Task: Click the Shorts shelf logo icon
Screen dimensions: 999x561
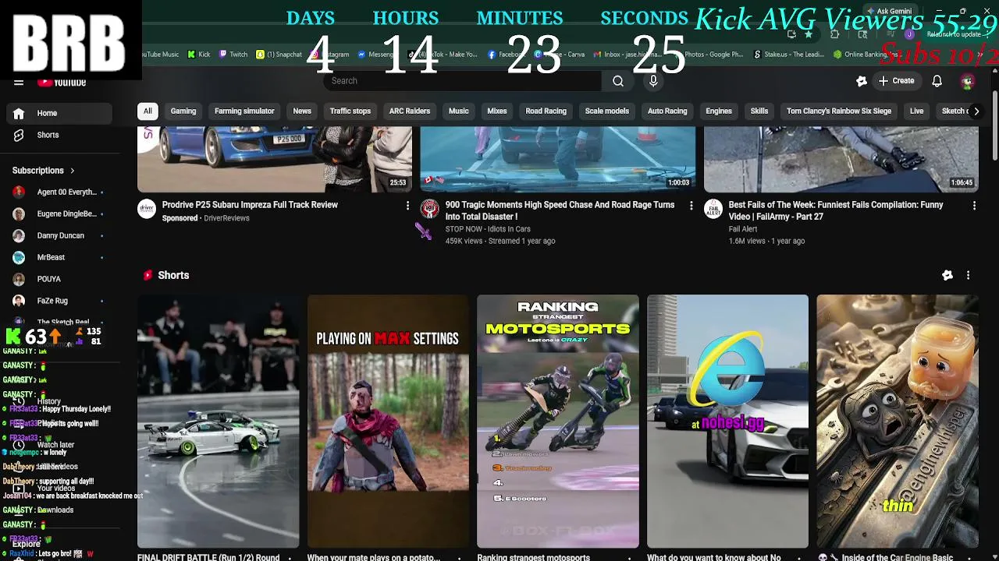Action: [148, 275]
